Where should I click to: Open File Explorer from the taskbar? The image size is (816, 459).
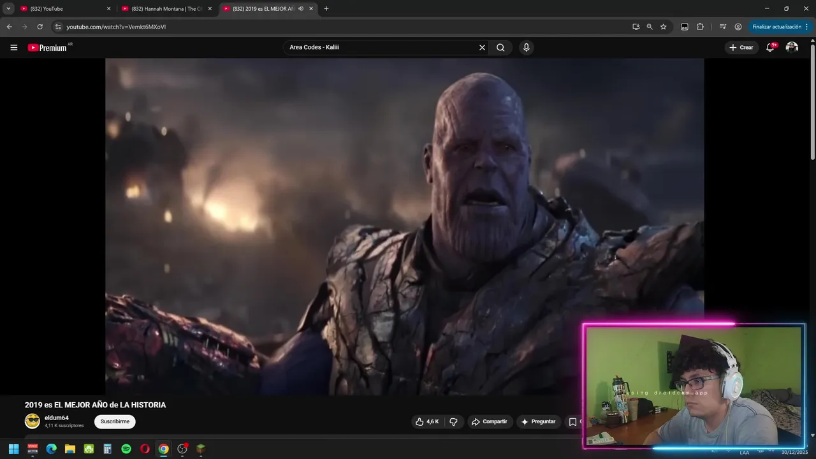pos(70,449)
